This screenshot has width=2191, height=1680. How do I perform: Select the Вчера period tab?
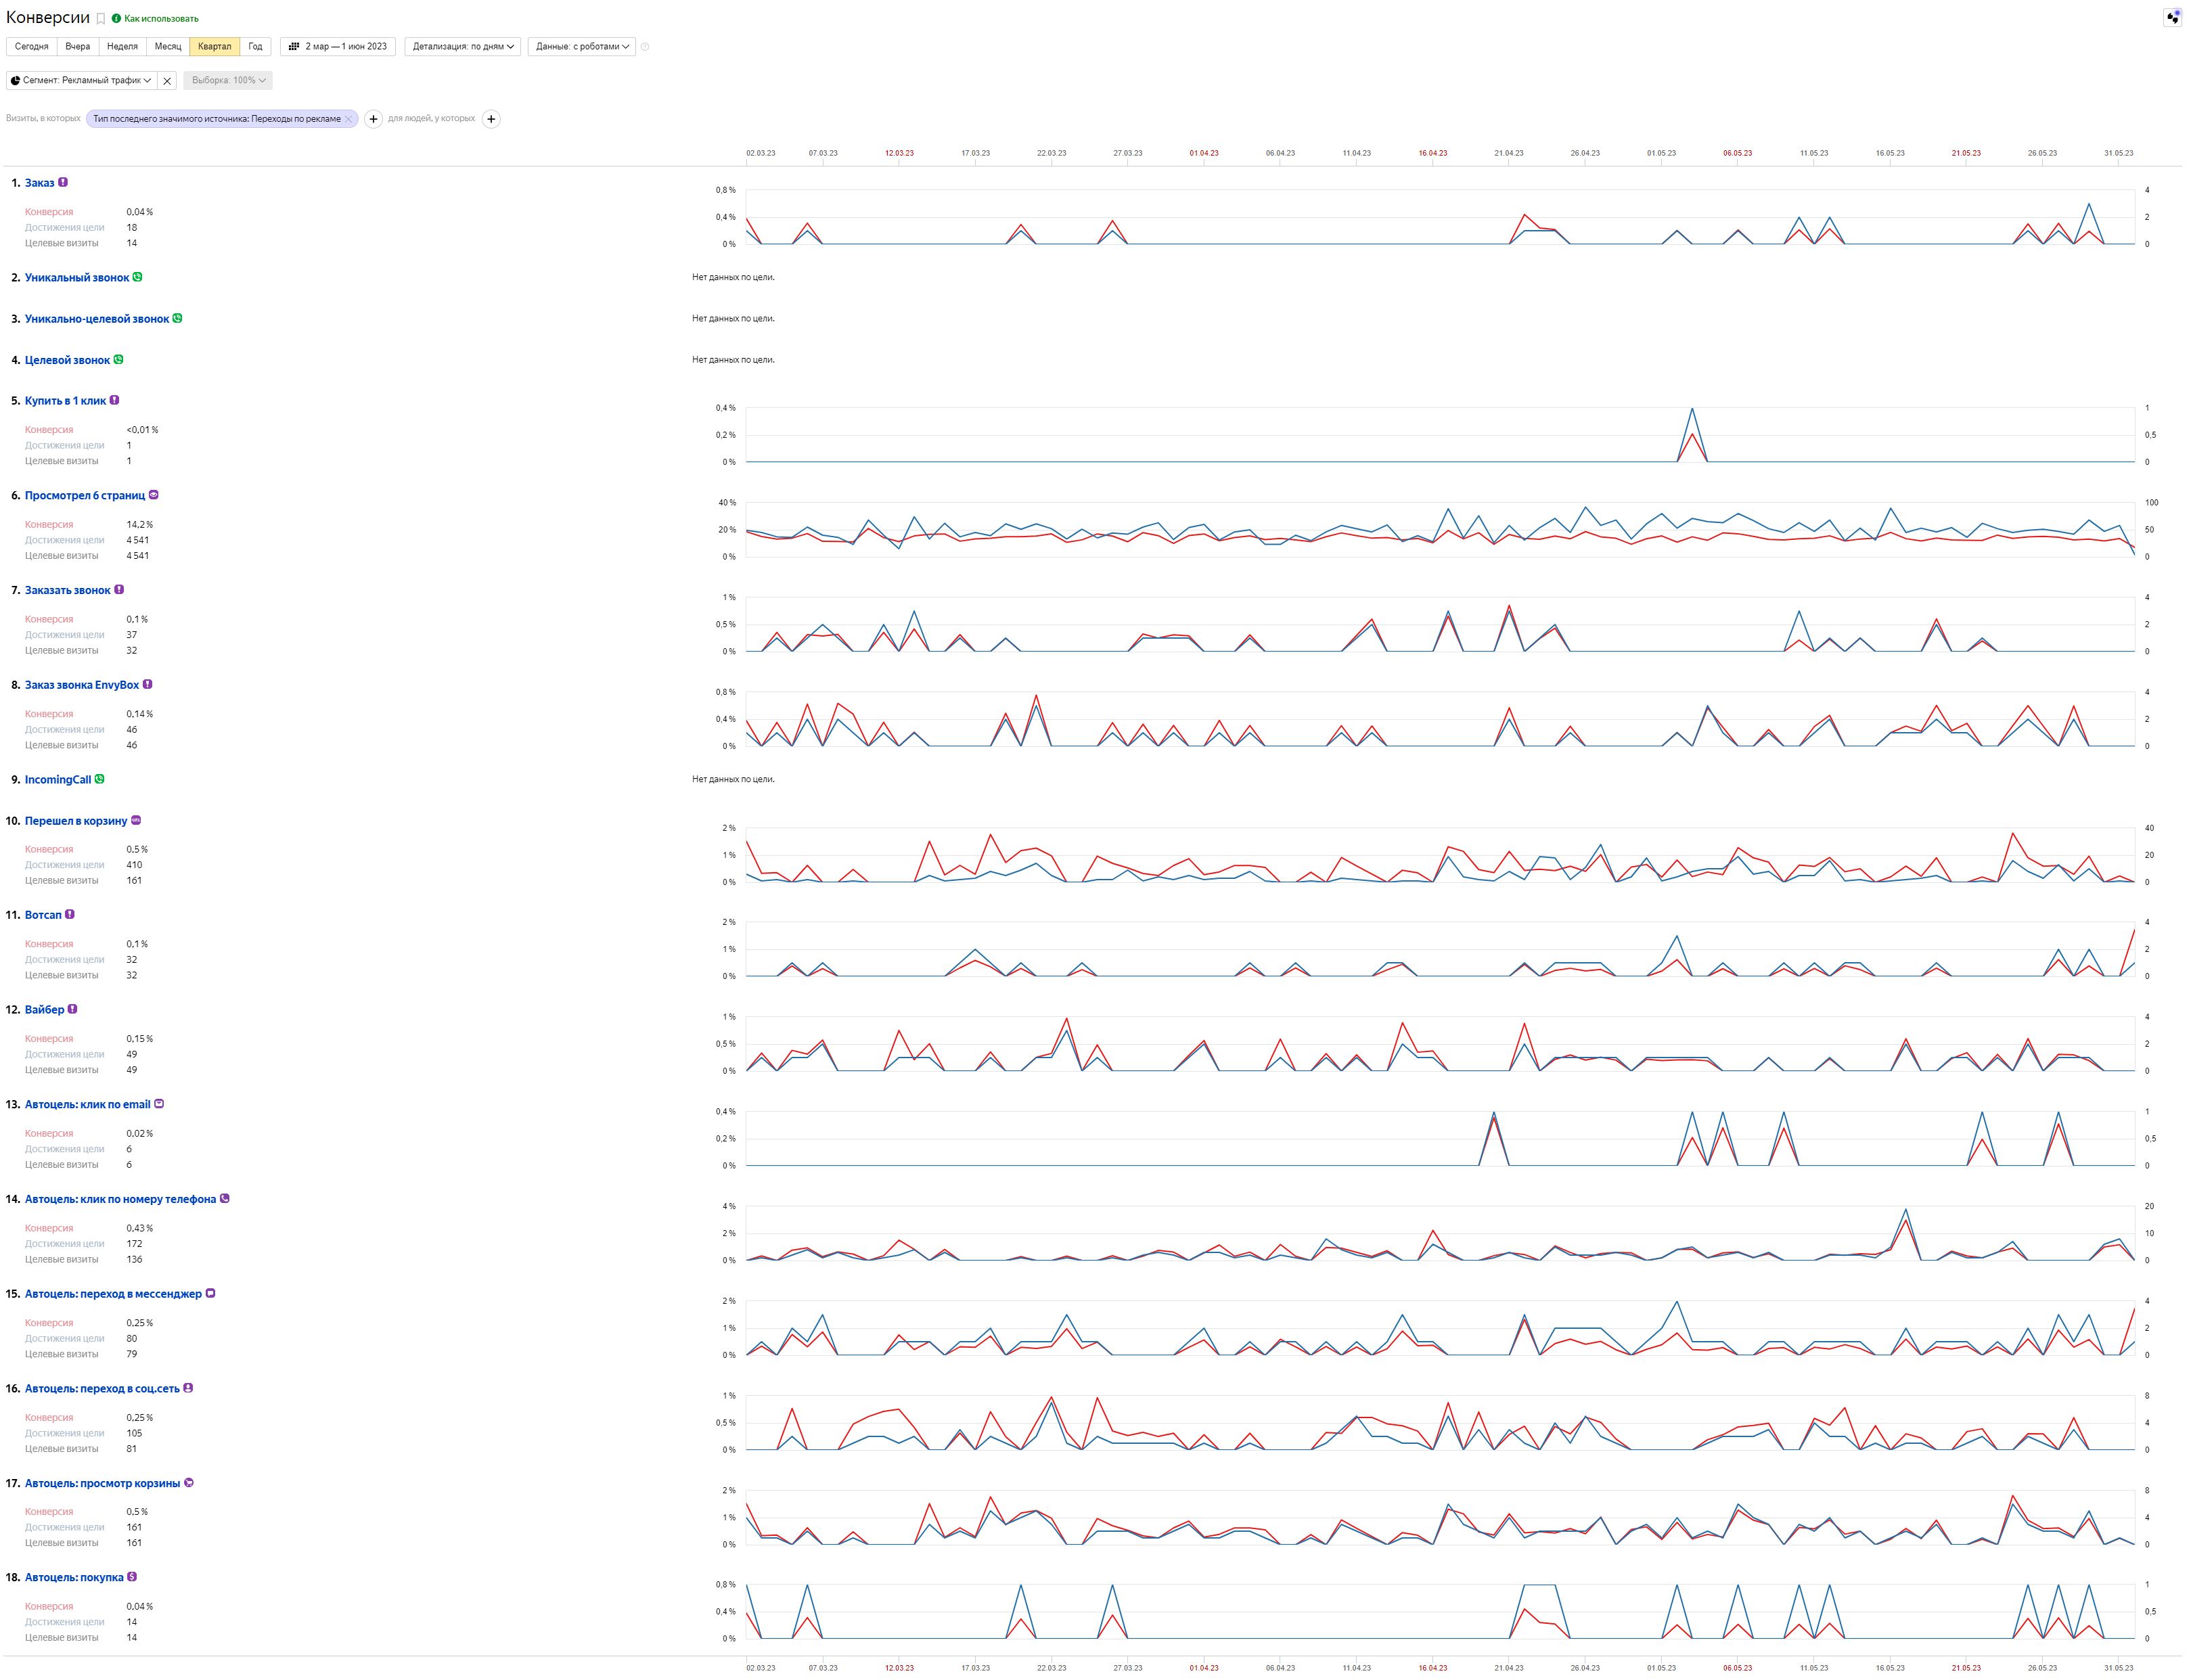click(x=78, y=46)
